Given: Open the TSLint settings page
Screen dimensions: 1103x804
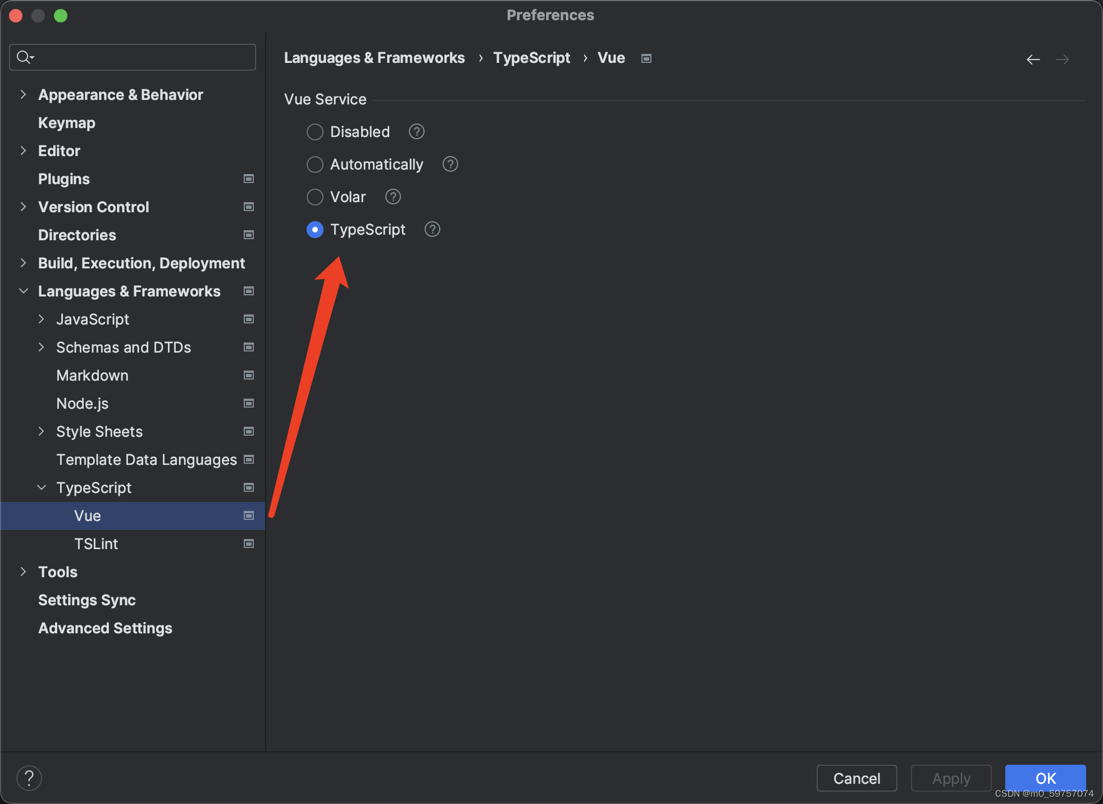Looking at the screenshot, I should click(96, 543).
